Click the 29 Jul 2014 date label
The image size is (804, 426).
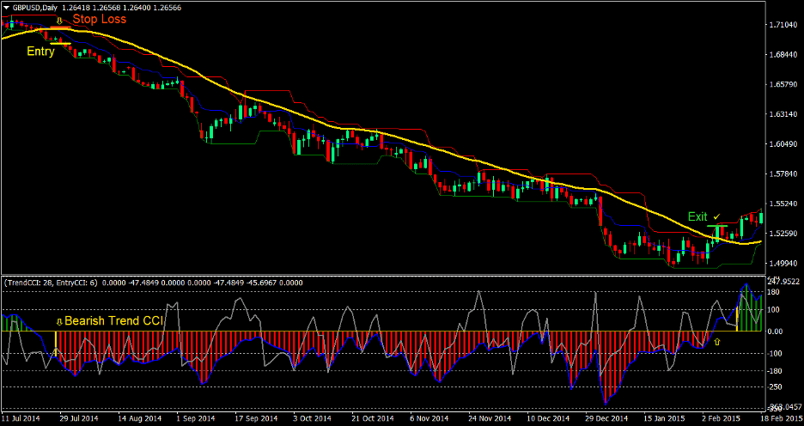(80, 418)
